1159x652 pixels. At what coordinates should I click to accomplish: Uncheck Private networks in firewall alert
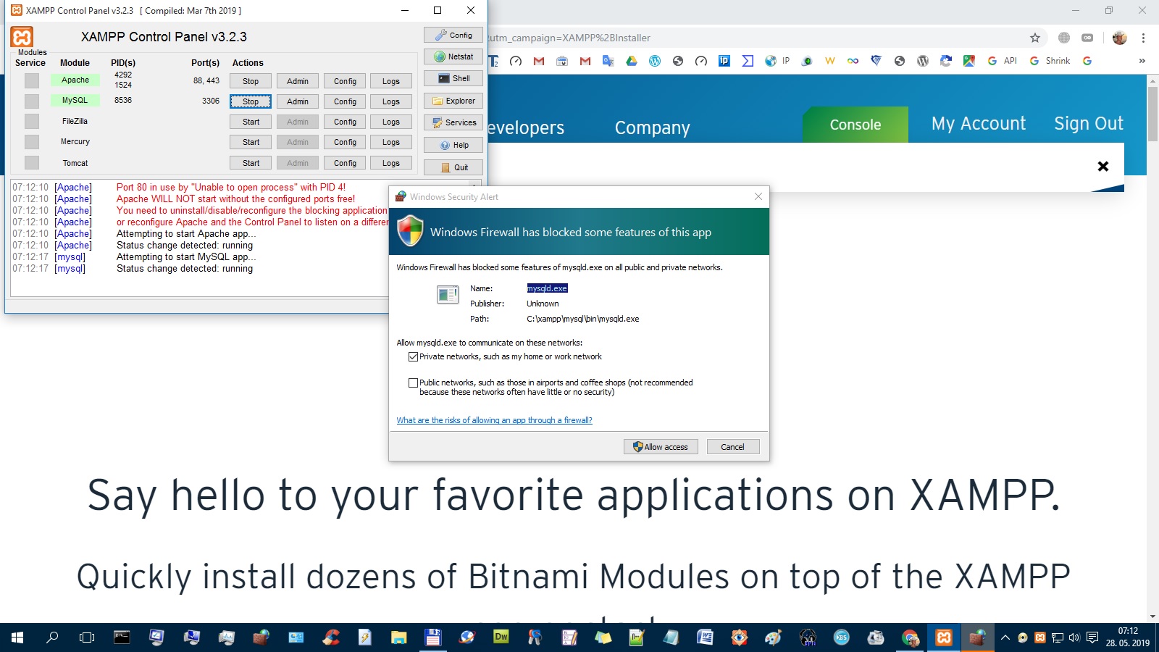click(x=413, y=356)
